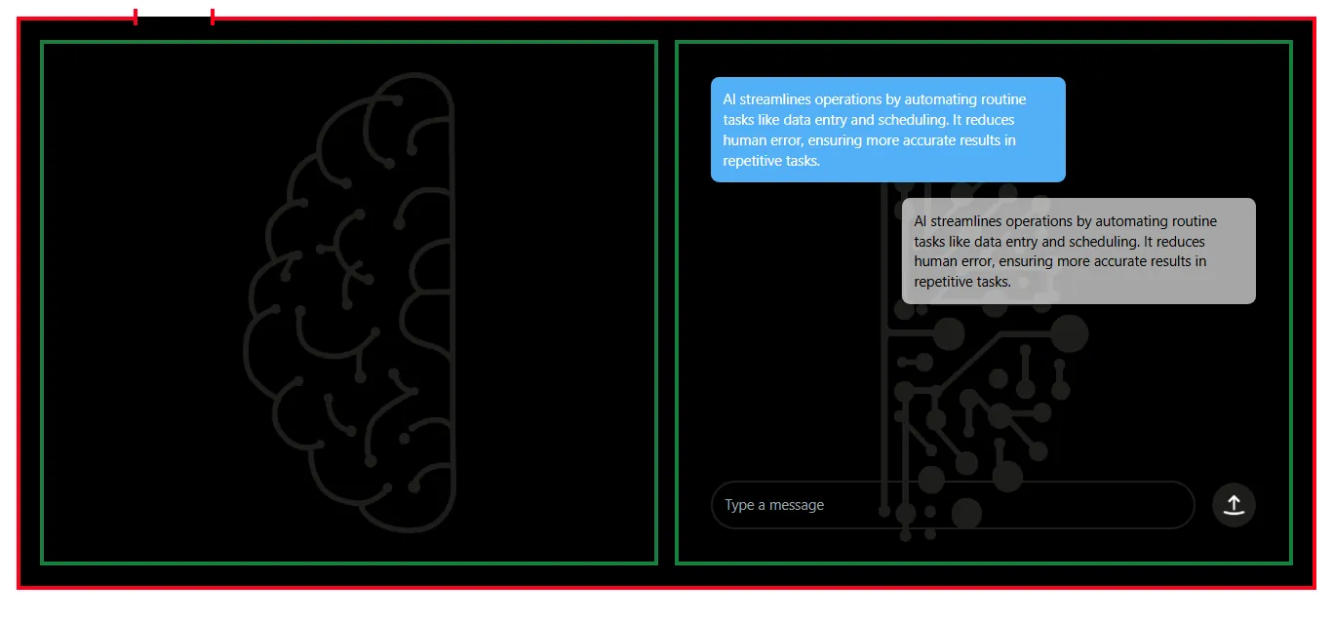Click the upload arrow send button

[x=1234, y=505]
